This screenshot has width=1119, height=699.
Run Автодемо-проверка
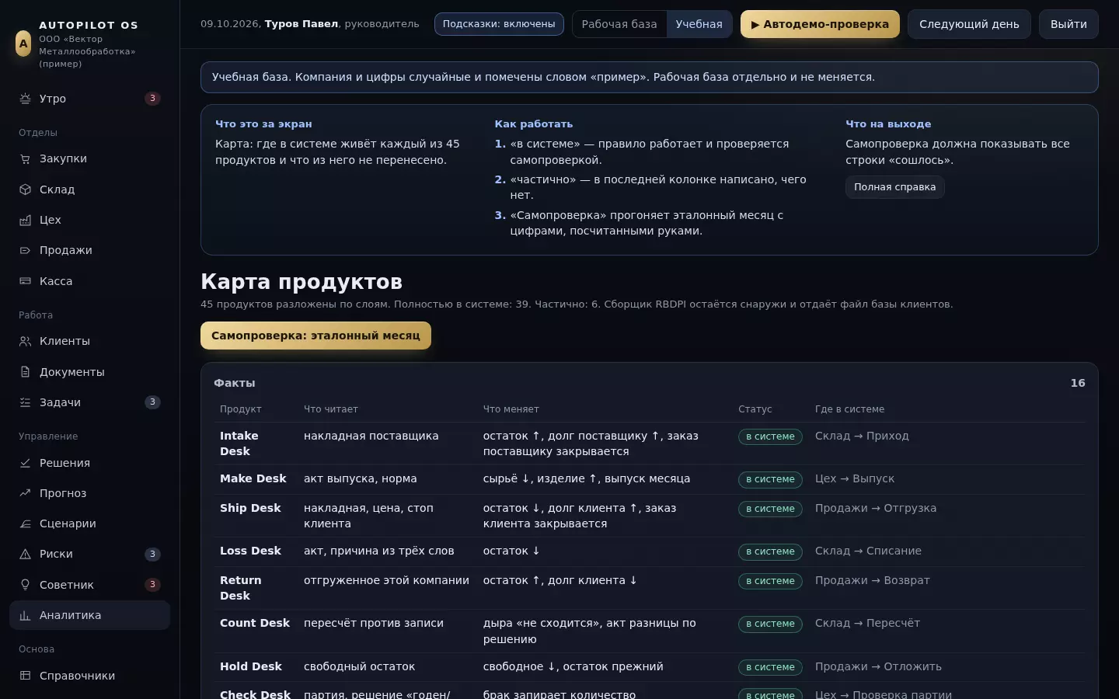[820, 24]
